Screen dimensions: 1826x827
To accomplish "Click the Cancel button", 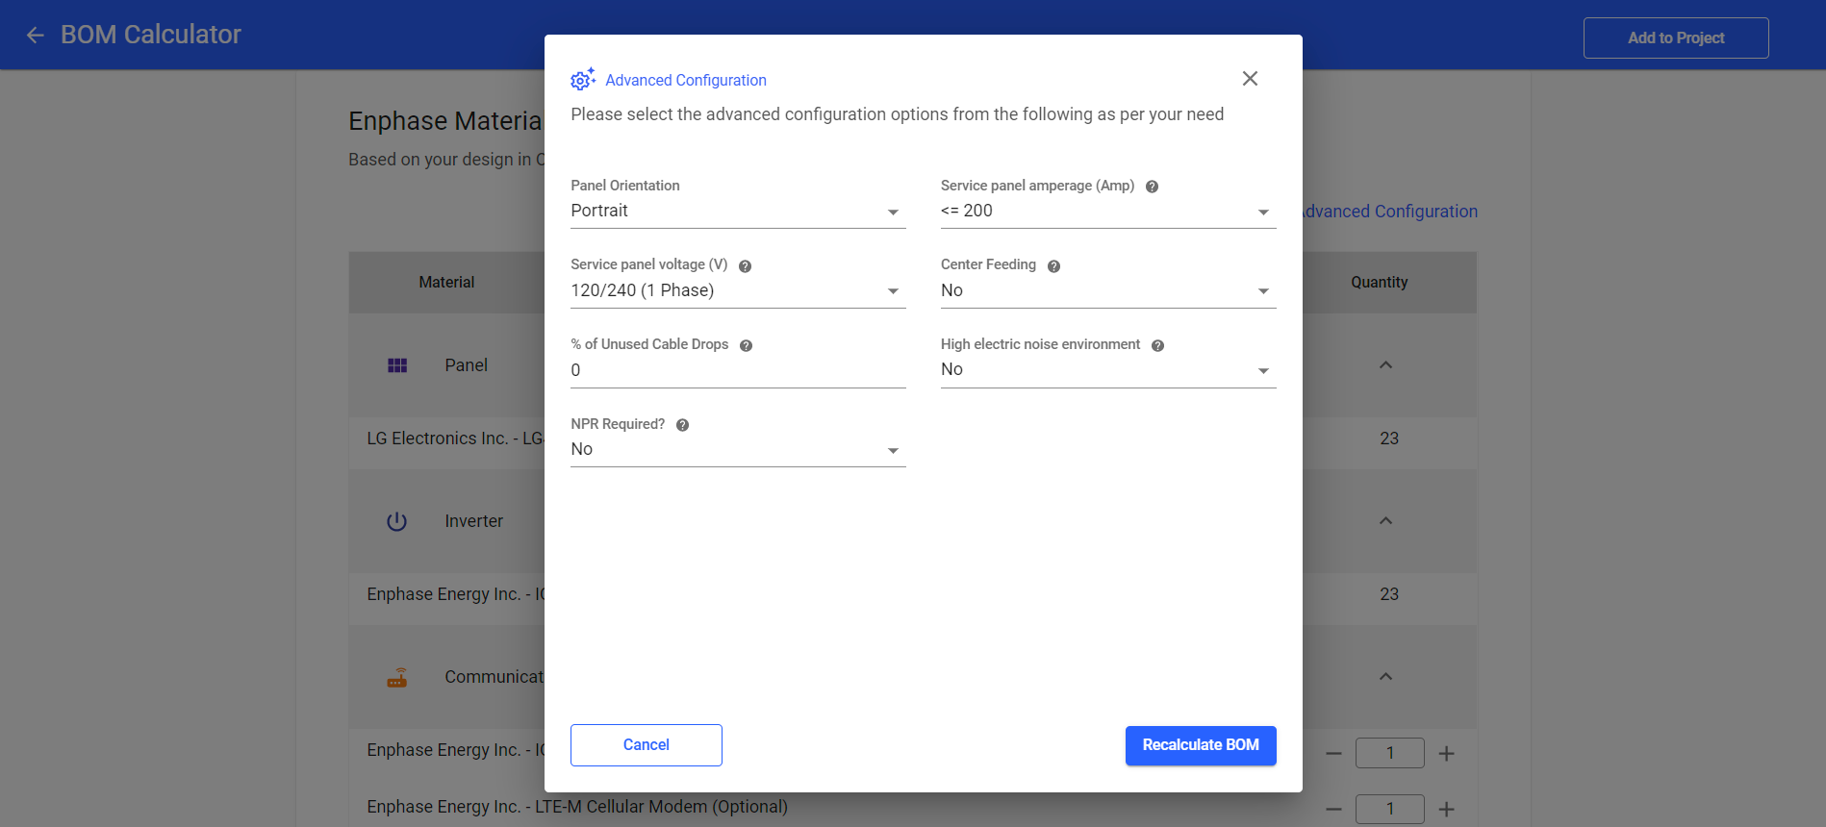I will 646,745.
